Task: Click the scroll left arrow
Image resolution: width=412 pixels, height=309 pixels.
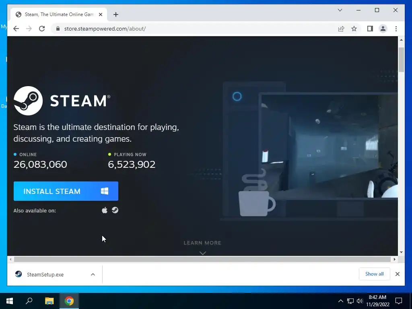Action: click(10, 260)
